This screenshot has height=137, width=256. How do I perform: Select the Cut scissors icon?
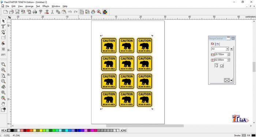click(x=52, y=12)
